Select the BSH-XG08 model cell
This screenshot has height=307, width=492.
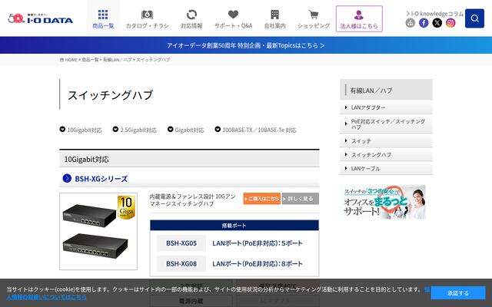point(181,264)
